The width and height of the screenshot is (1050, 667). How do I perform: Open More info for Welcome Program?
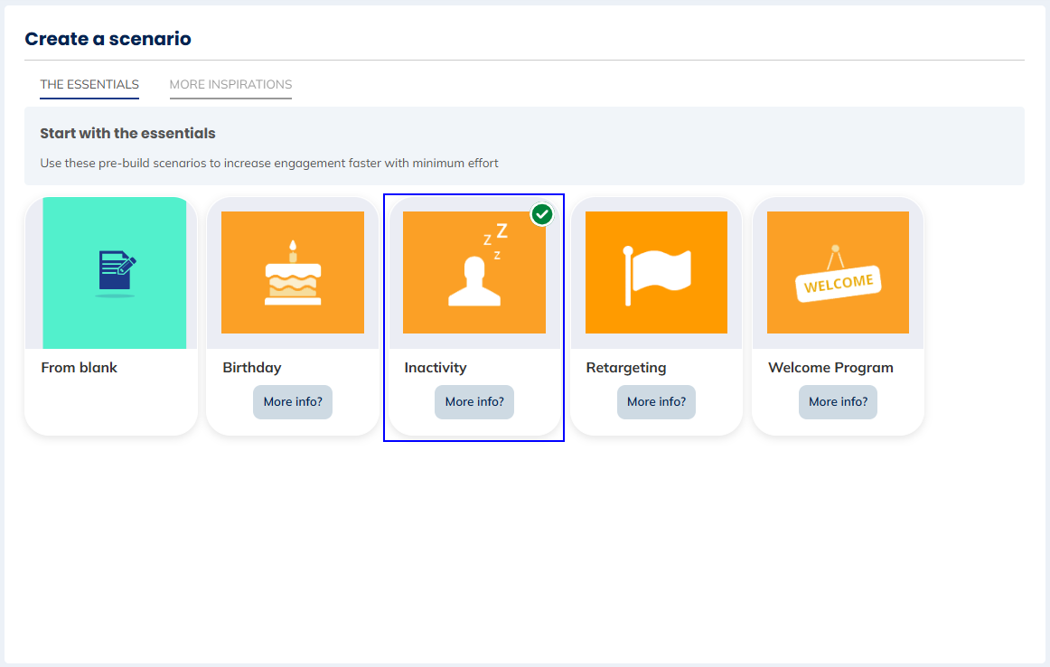point(838,401)
